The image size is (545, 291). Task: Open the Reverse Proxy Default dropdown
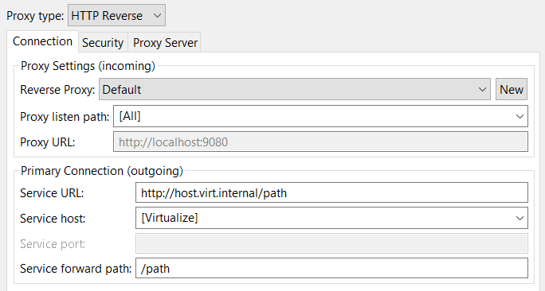coord(294,90)
